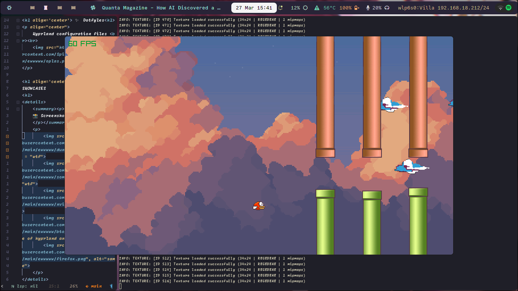Viewport: 518px width, 291px height.
Task: Click the camera emoji before Screenshots
Action: [x=35, y=116]
